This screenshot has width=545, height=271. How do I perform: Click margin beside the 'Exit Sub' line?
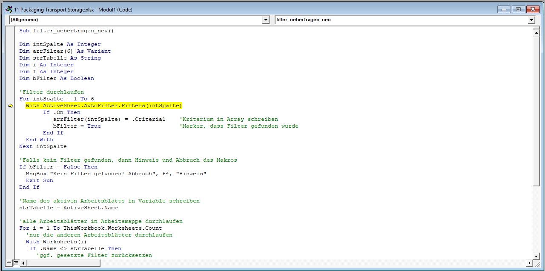(11, 180)
